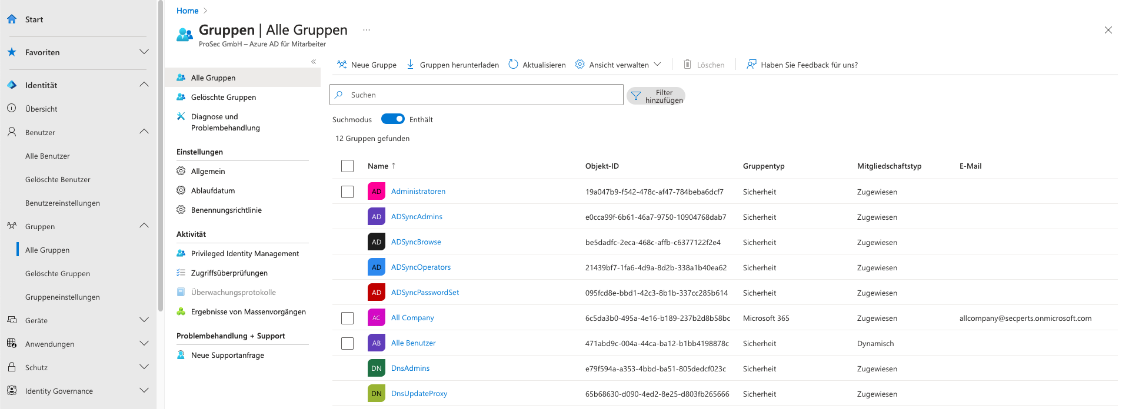Click the Identity Governance icon

coord(12,390)
